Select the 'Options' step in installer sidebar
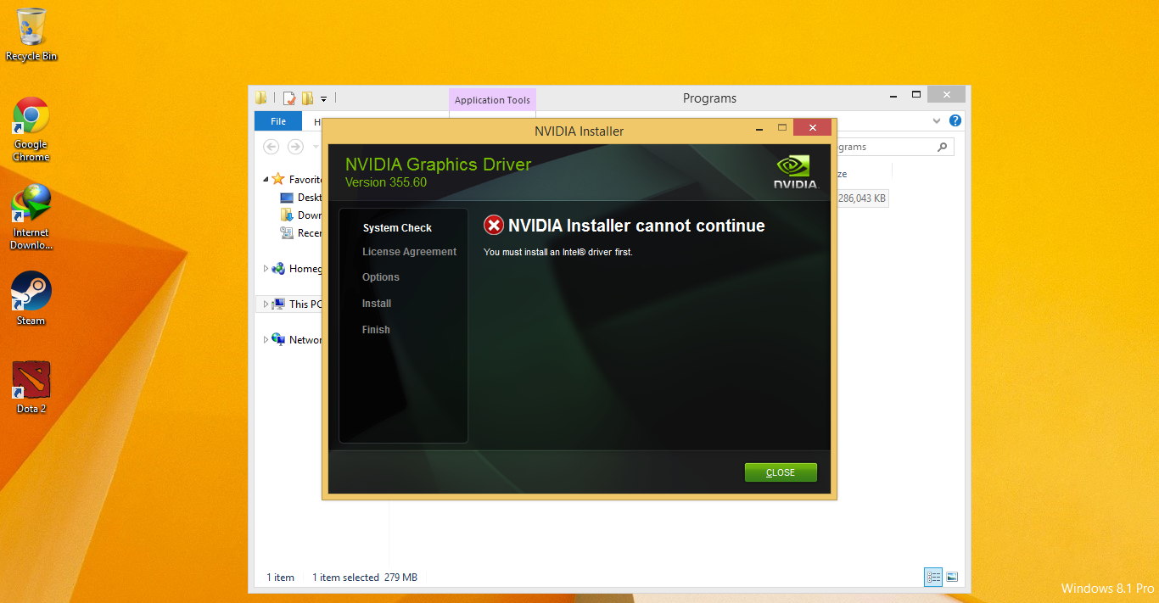 (380, 277)
